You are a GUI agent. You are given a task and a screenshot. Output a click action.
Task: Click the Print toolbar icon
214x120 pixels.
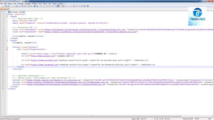click(x=17, y=6)
